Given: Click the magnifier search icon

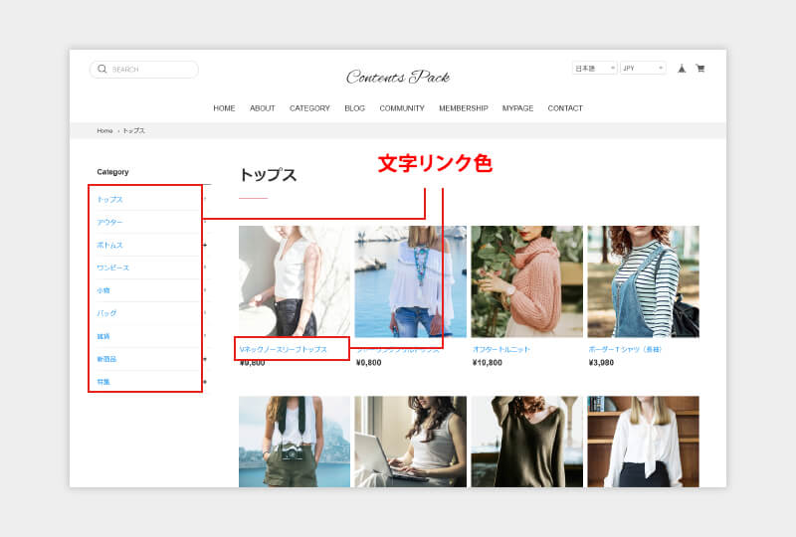Looking at the screenshot, I should (102, 69).
